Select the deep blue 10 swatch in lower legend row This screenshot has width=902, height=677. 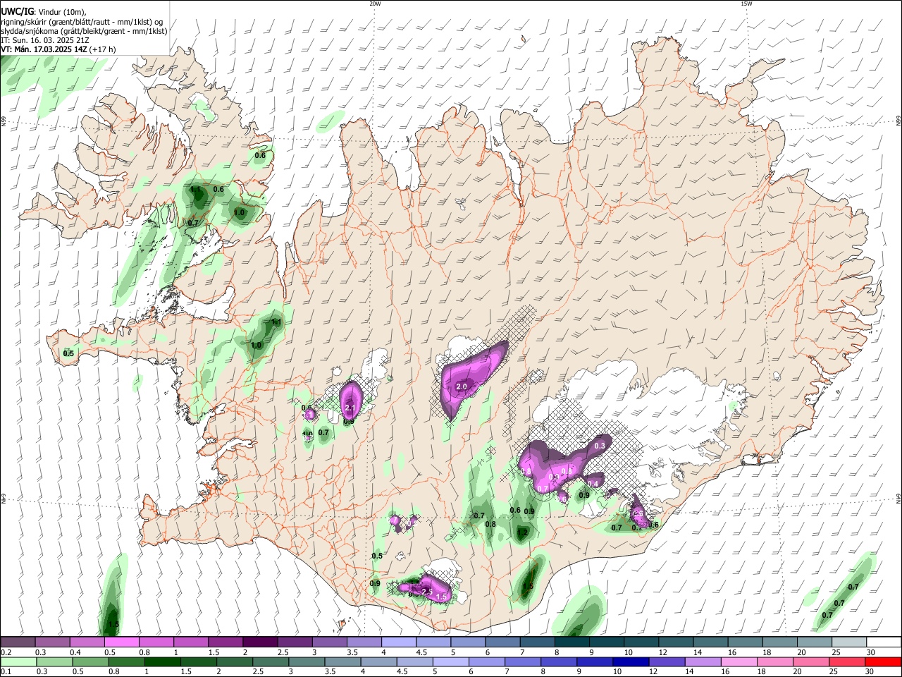[x=631, y=661]
